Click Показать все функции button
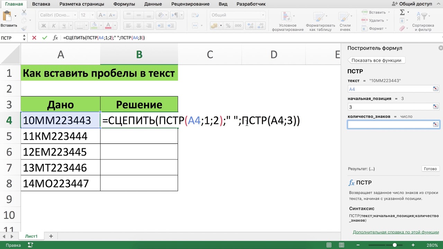Screen dimensions: 443x249 376,60
